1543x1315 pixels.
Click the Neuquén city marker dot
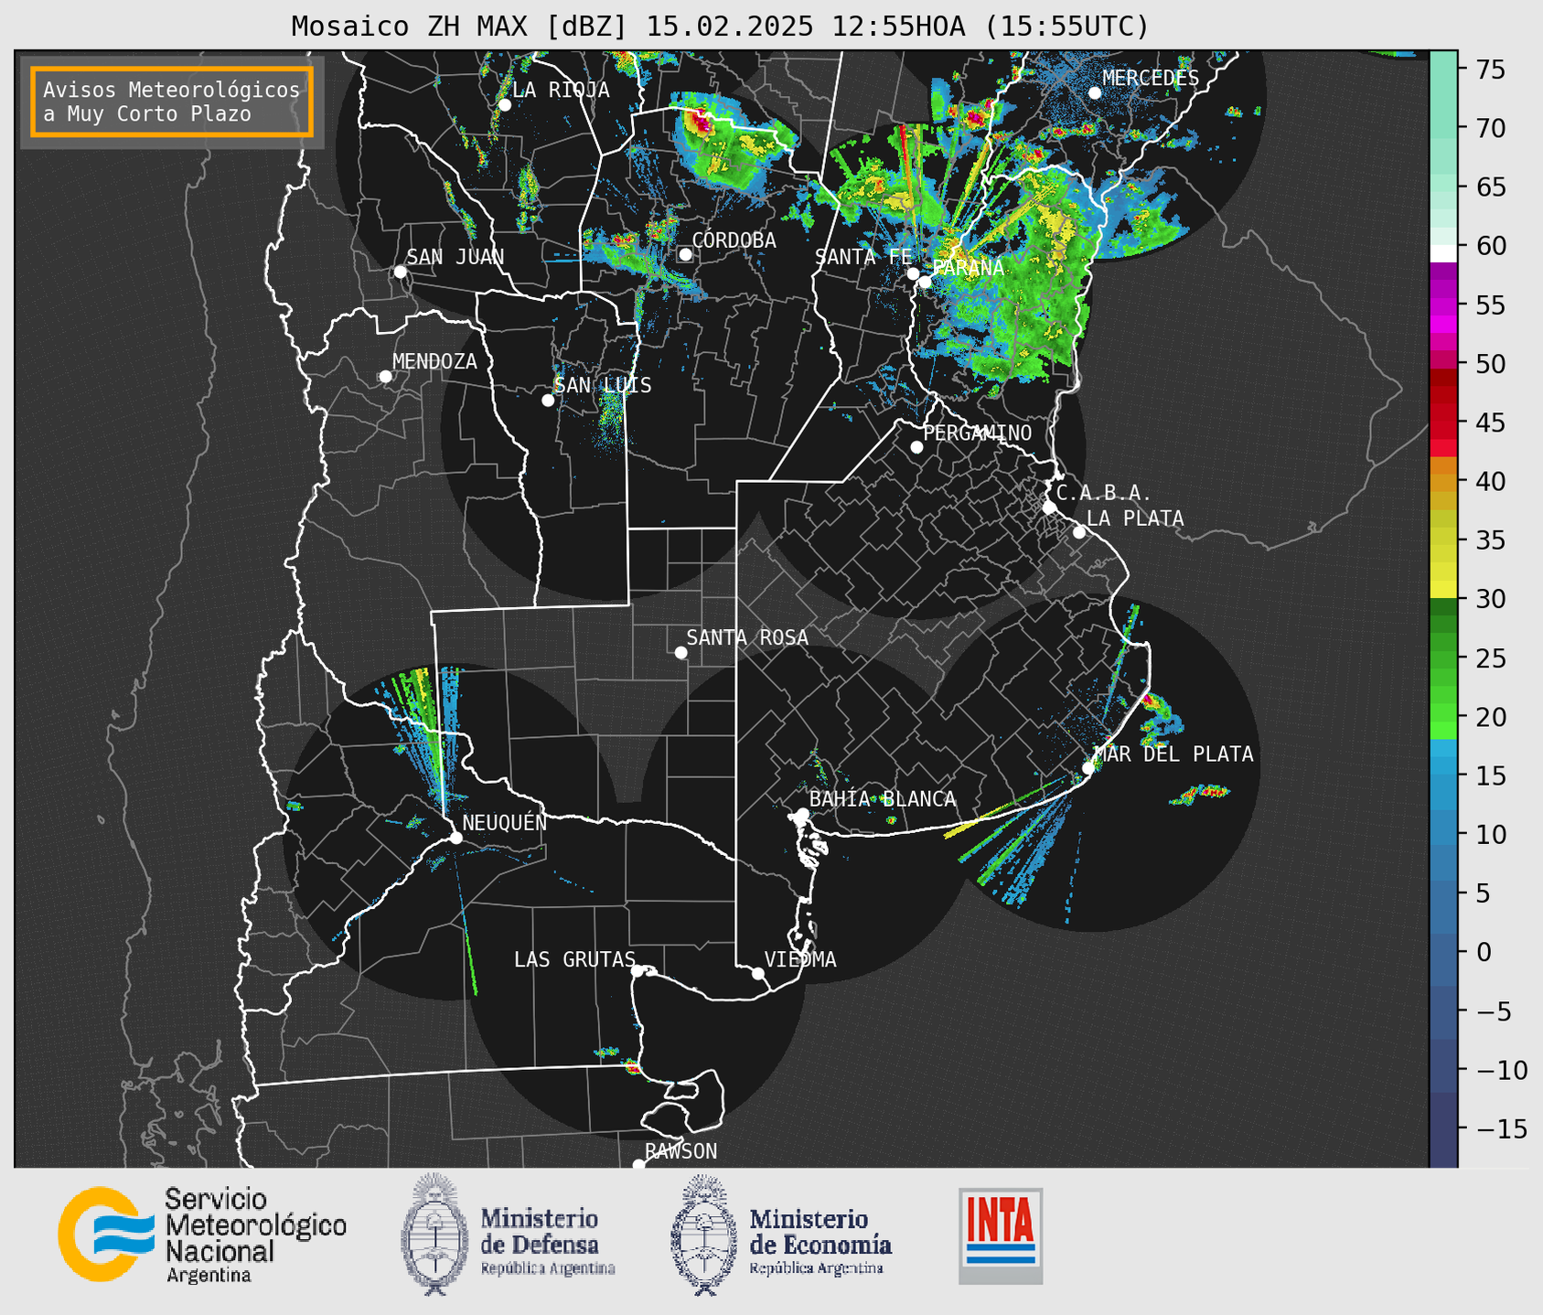[455, 838]
